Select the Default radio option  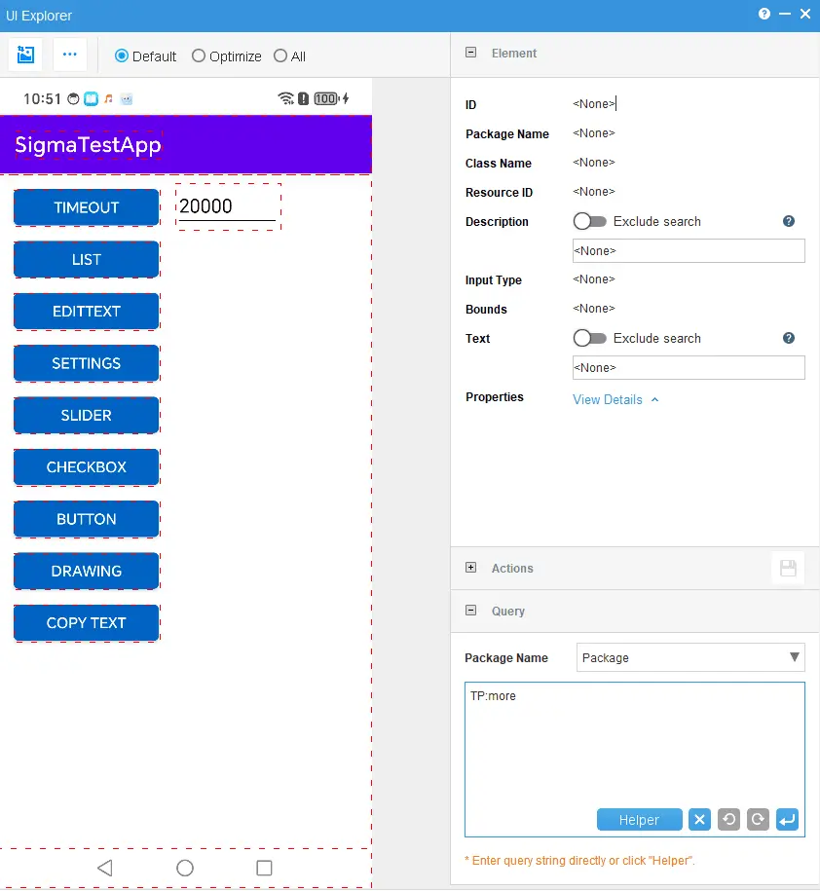click(x=121, y=56)
